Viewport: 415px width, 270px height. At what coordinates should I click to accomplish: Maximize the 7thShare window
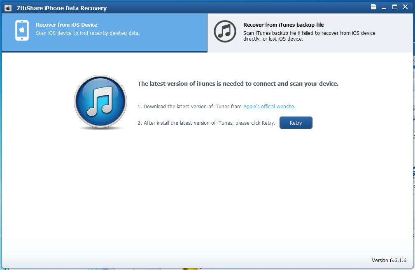click(394, 7)
